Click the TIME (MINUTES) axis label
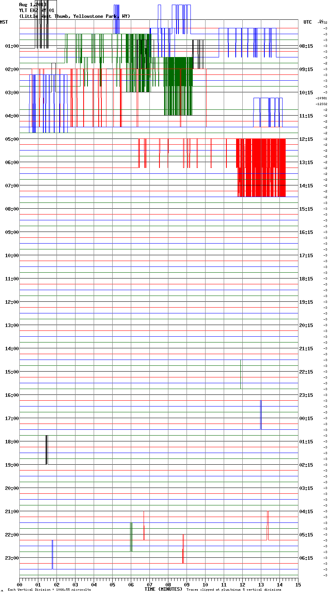 (163, 589)
